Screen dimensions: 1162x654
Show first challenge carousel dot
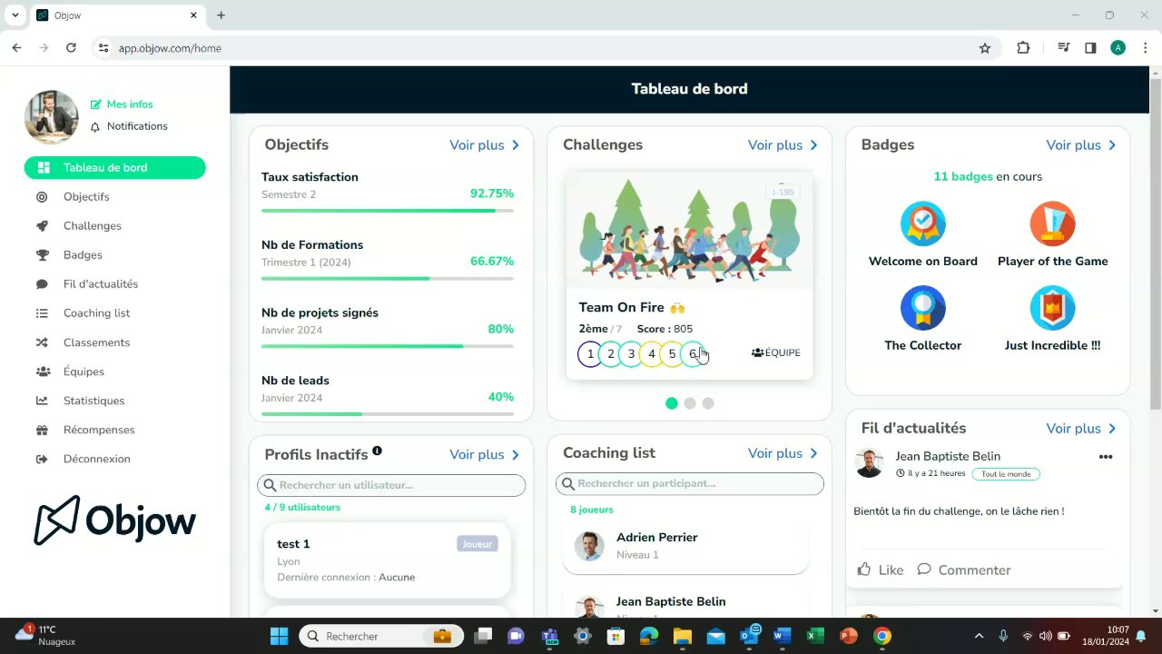click(x=672, y=403)
